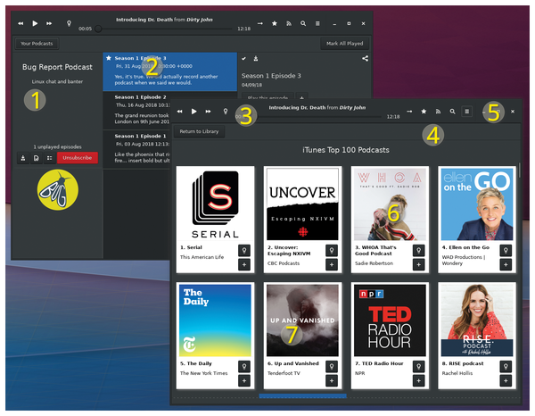Add WHOA That's Good Podcast with plus button
The width and height of the screenshot is (535, 416).
[419, 265]
